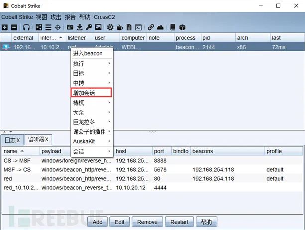Screen dimensions: 305x230
Task: Expand the 执行 submenu
Action: tap(92, 63)
